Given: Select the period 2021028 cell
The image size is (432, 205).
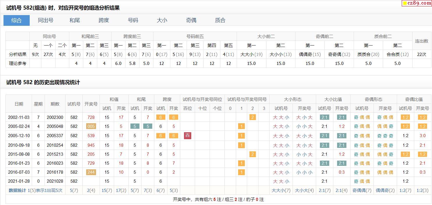Looking at the screenshot, I should click(x=55, y=181).
